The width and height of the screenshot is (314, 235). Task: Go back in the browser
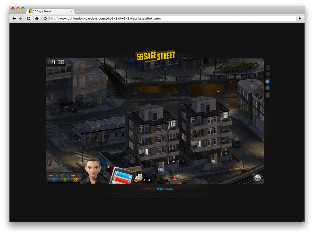pos(14,18)
